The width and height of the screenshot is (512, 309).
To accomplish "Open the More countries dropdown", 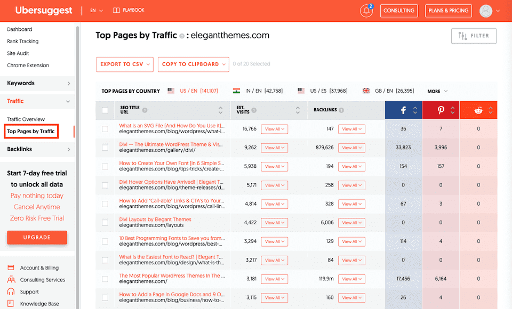I will tap(437, 91).
